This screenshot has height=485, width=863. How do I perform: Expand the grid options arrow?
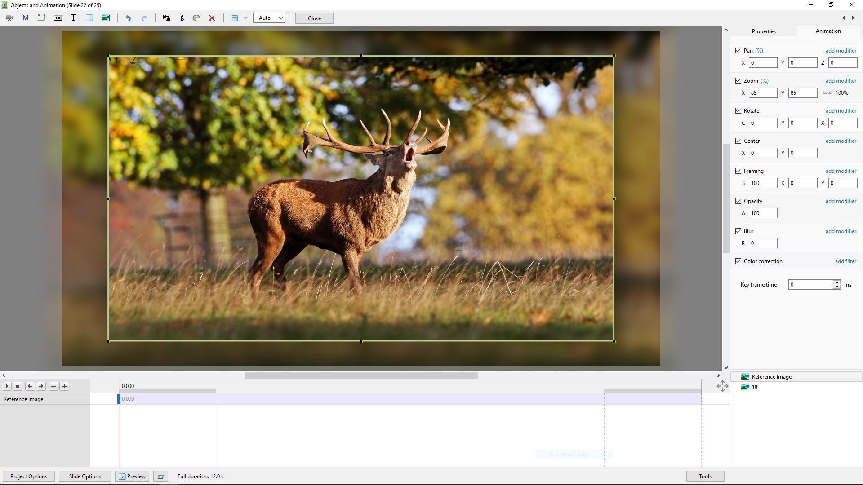pos(245,18)
